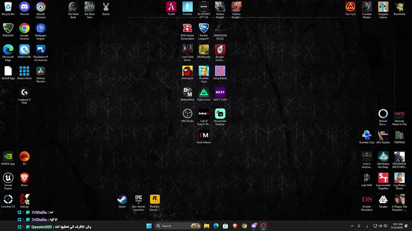
Task: Select the PlayStation Accessories icon
Action: pyautogui.click(x=41, y=53)
